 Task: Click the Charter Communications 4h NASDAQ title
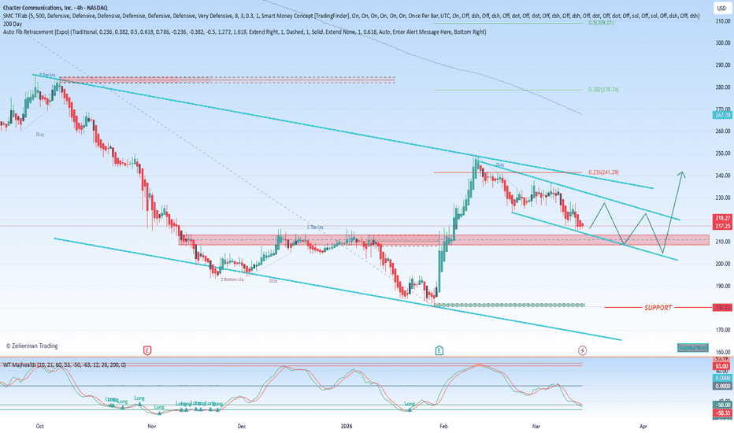(x=55, y=8)
